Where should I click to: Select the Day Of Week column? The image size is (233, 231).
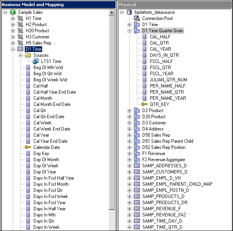tap(46, 166)
